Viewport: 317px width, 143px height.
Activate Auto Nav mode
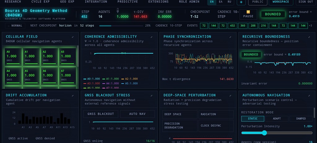pyautogui.click(x=137, y=114)
